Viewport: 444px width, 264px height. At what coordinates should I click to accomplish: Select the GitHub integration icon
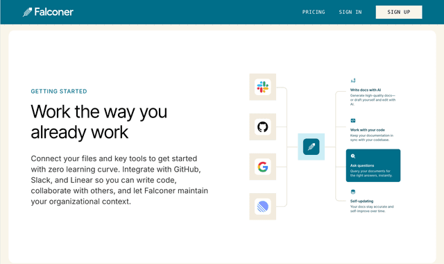tap(262, 126)
